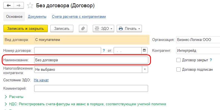220x110 pixels.
Task: Open the calendar picker for contract date
Action: click(144, 50)
